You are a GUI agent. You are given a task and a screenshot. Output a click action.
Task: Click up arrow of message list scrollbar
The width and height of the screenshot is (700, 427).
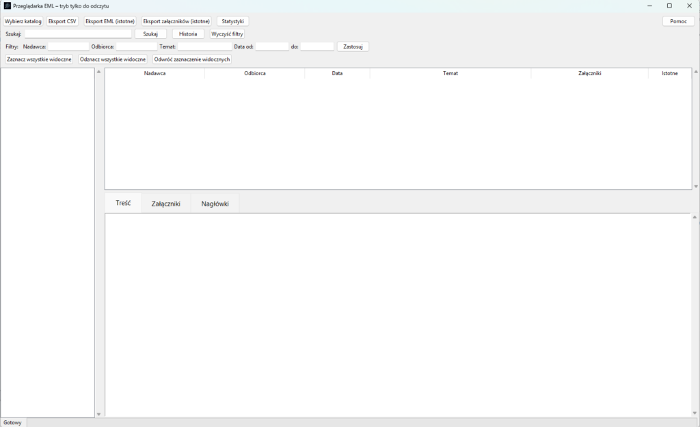click(x=695, y=72)
